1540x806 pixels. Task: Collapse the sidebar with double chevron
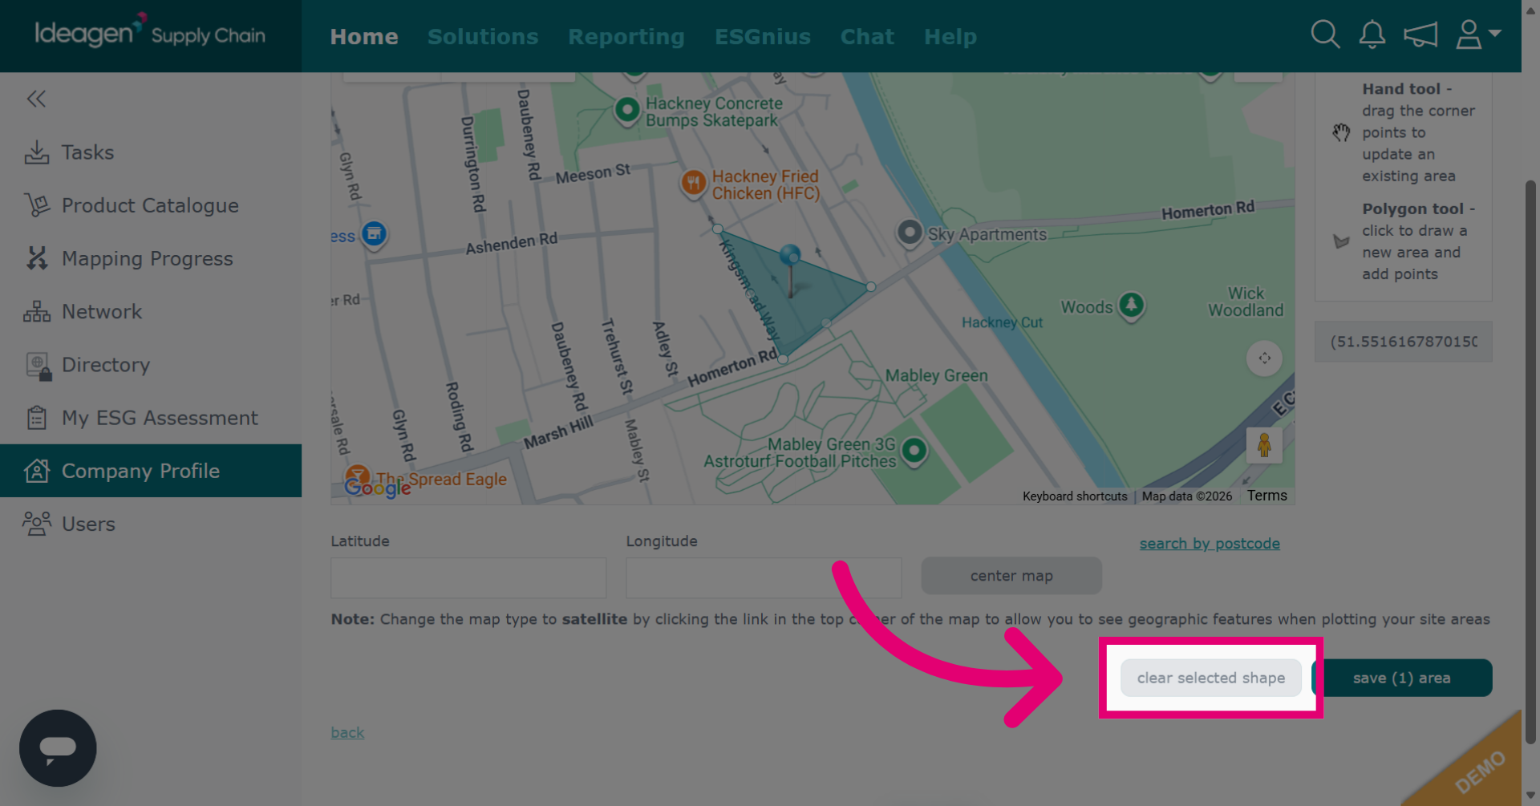[x=36, y=99]
